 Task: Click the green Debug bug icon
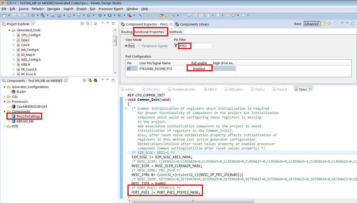[100, 15]
